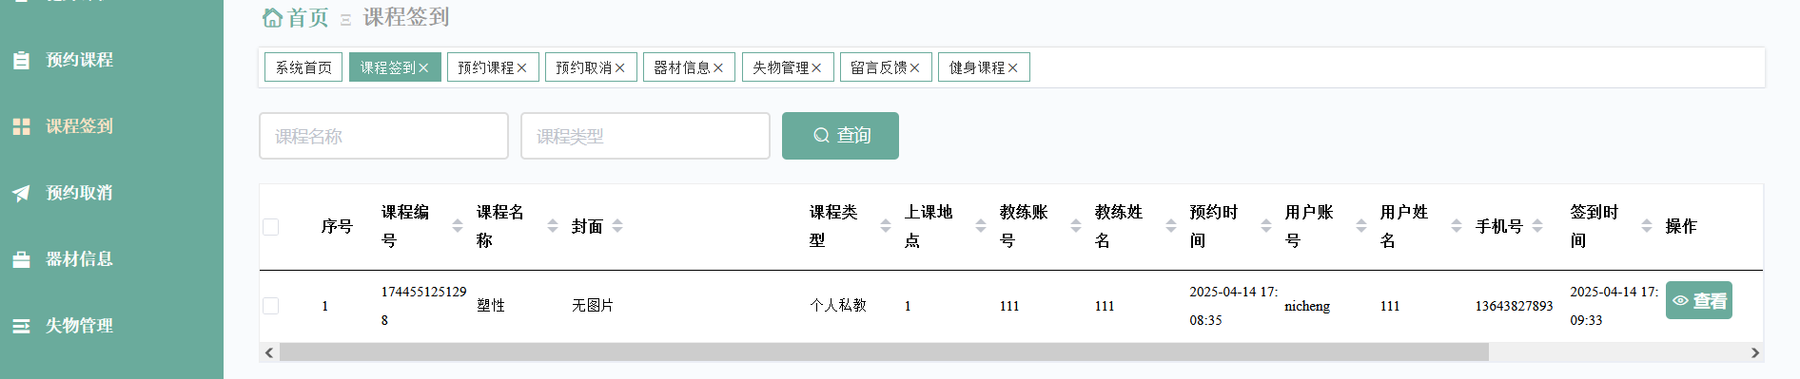This screenshot has width=1800, height=379.
Task: Open 课程签到 in the sidebar
Action: pyautogui.click(x=80, y=126)
